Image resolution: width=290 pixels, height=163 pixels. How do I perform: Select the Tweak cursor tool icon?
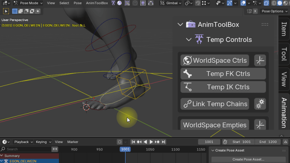[x=6, y=11]
